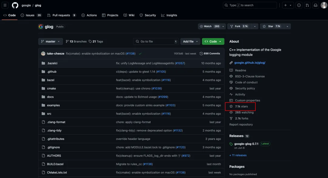The width and height of the screenshot is (328, 178).
Task: Click the Readme book icon
Action: pos(231,70)
